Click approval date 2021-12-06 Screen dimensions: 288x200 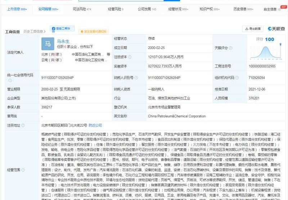[x=257, y=89]
